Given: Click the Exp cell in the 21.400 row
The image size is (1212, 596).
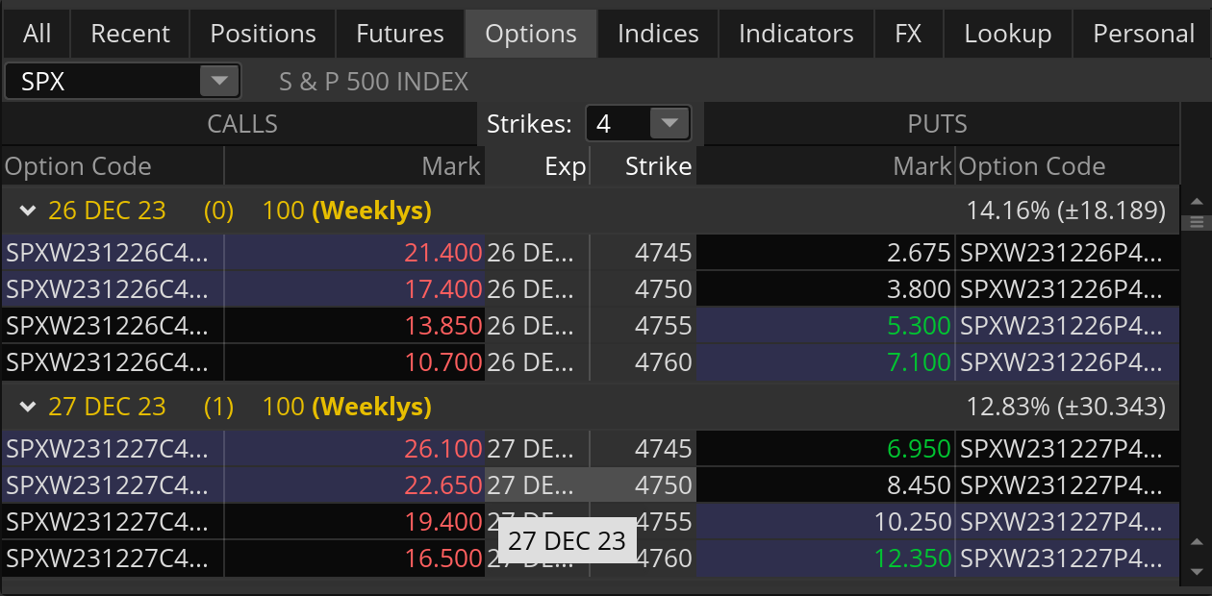Looking at the screenshot, I should point(537,253).
